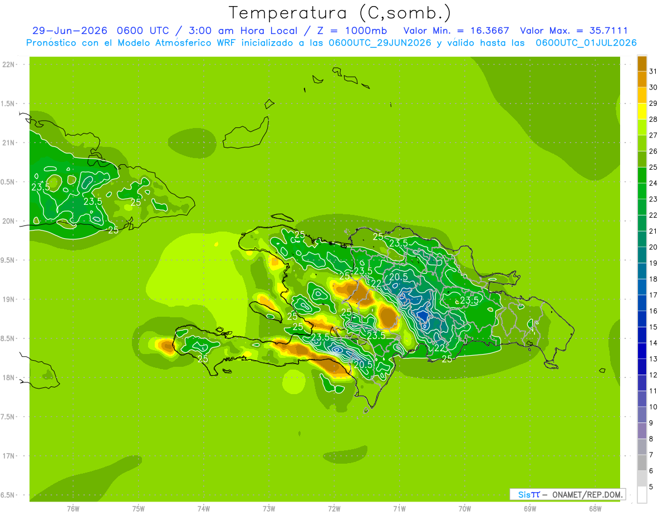Click the 'Temperatura (C,somb.)' title

[x=340, y=12]
